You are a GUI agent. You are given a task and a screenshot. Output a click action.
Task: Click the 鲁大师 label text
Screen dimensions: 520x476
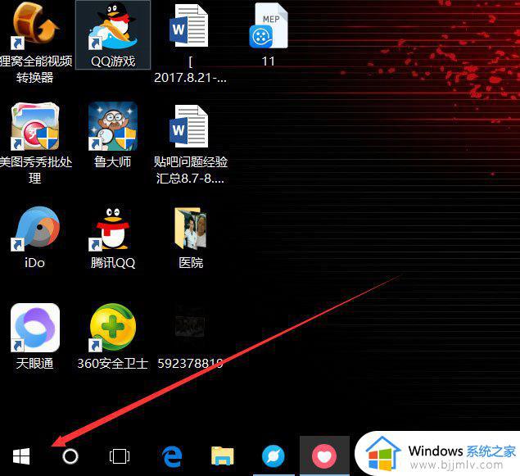click(x=113, y=162)
